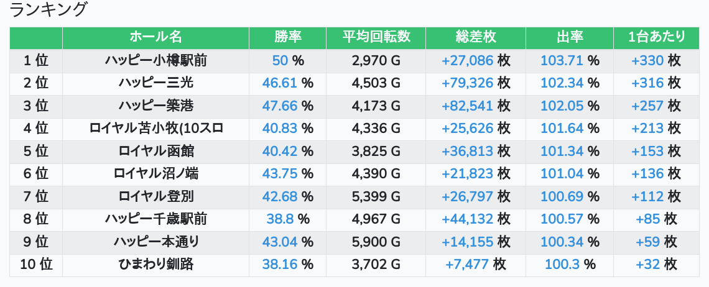Click the ハッピー本通り hall name
Viewport: 709px width, 287px height.
click(155, 242)
